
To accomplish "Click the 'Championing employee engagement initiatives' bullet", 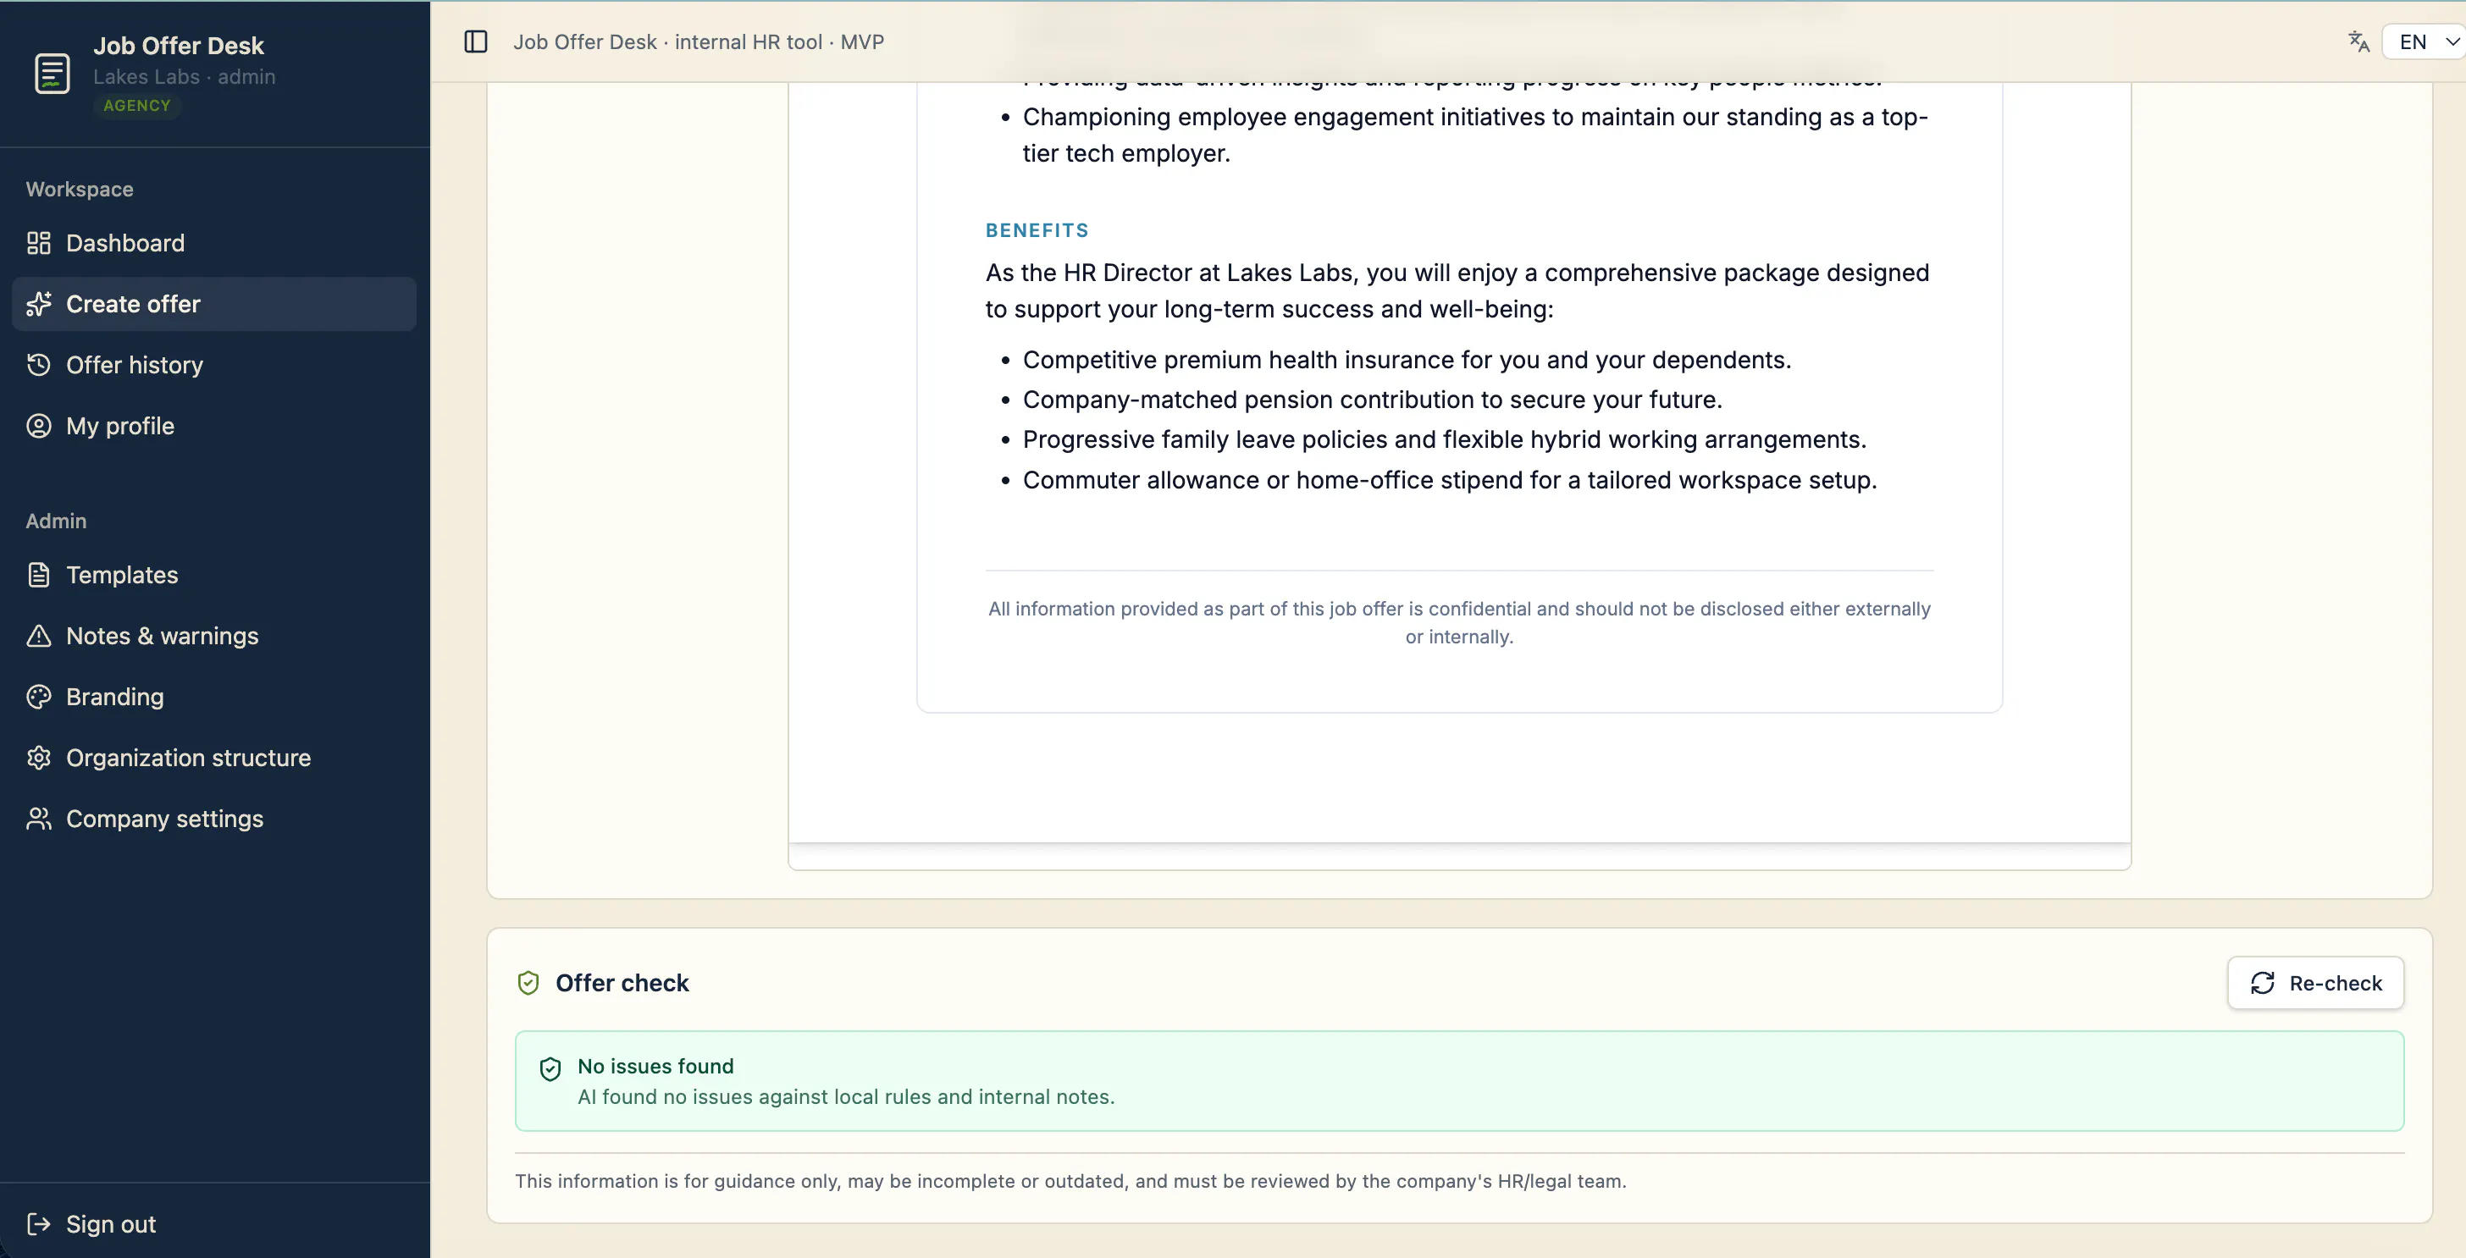I will (x=1475, y=135).
